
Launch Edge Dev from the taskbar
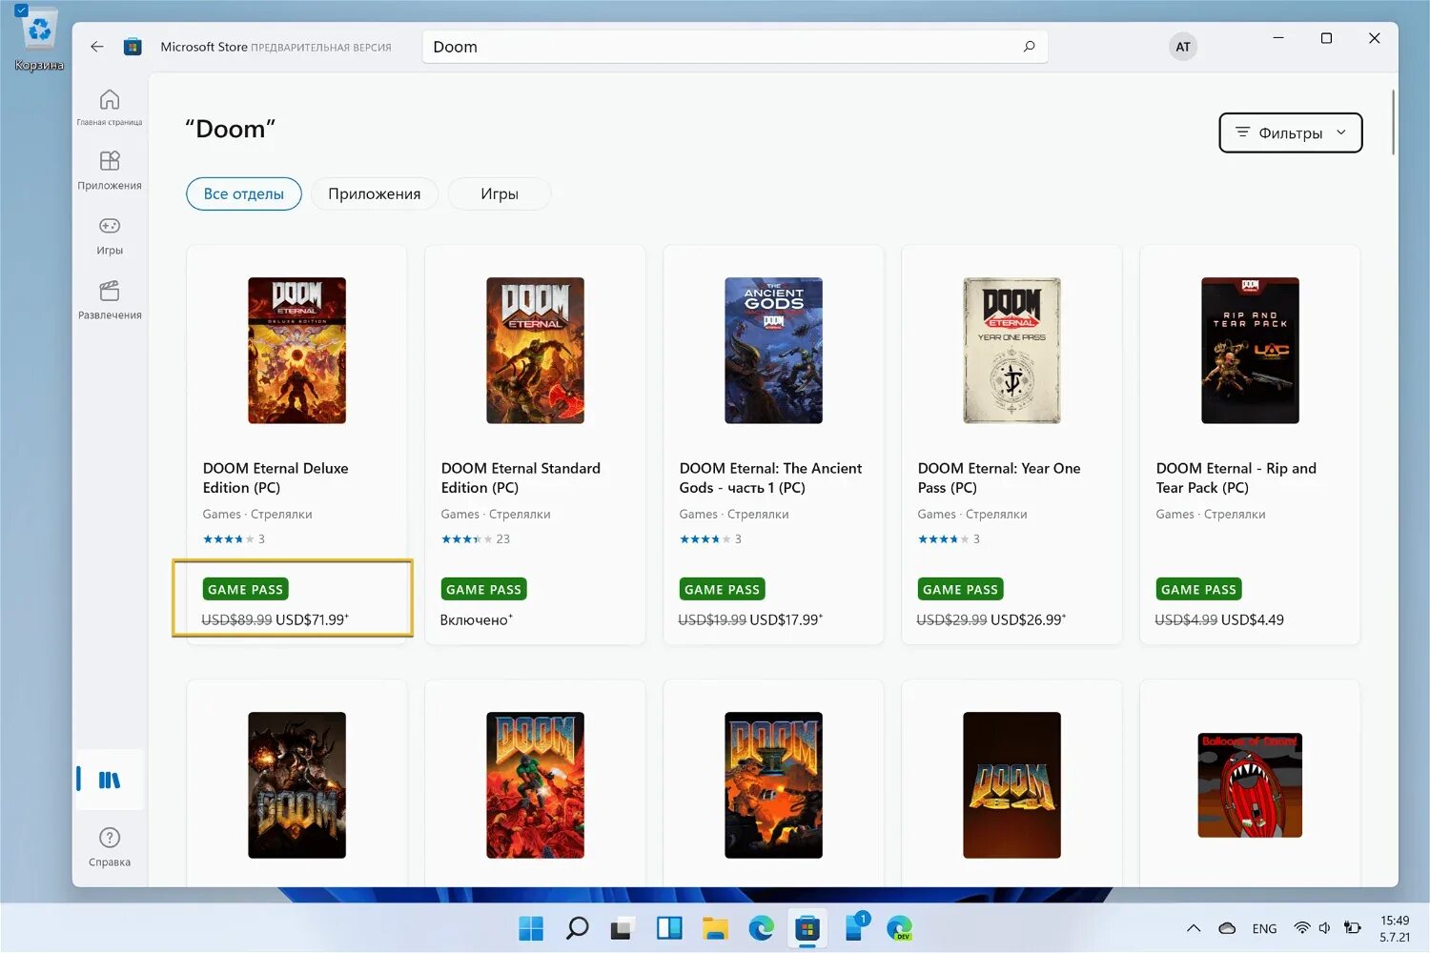899,928
